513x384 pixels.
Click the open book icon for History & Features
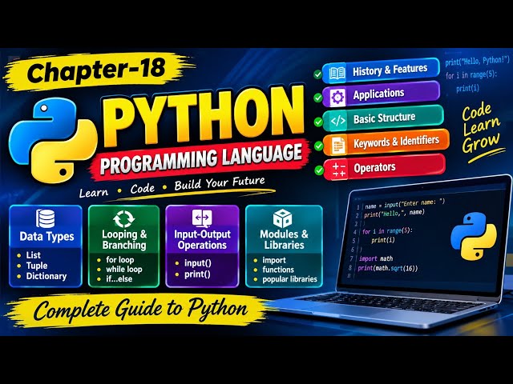pyautogui.click(x=337, y=73)
